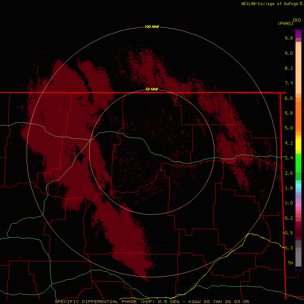
Task: Click the 03:05 time stamp in caption
Action: point(242,302)
